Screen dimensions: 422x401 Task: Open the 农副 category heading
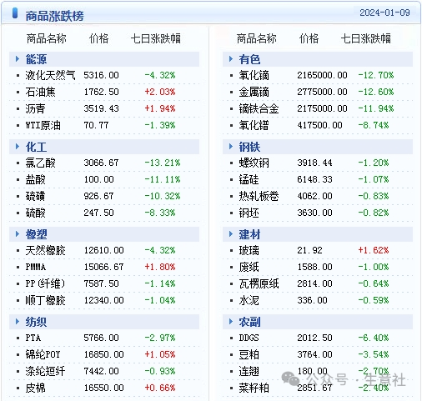[249, 322]
